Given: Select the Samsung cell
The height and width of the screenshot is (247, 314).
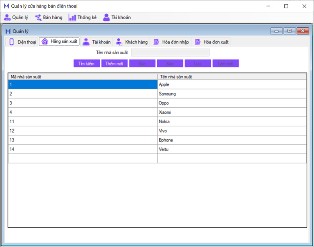Looking at the screenshot, I should [x=232, y=94].
